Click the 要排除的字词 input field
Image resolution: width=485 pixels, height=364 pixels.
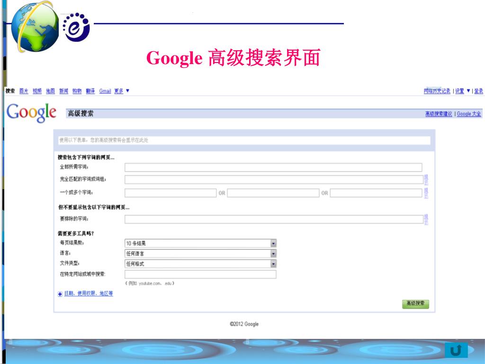pyautogui.click(x=274, y=219)
